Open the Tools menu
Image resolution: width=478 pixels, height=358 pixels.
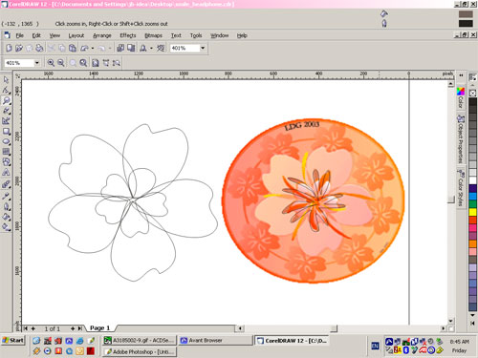click(x=196, y=35)
